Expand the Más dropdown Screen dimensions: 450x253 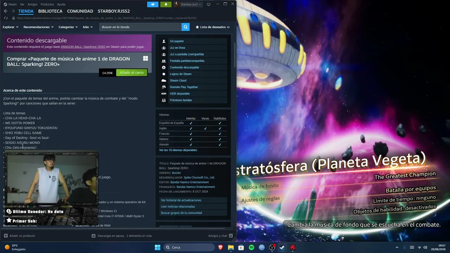click(88, 27)
